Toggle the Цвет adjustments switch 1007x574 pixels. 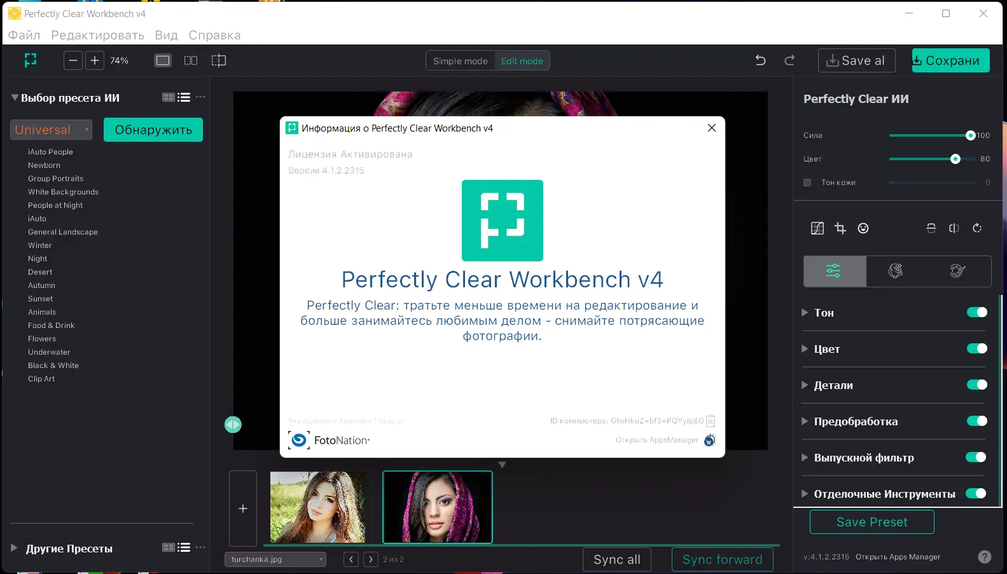point(977,348)
